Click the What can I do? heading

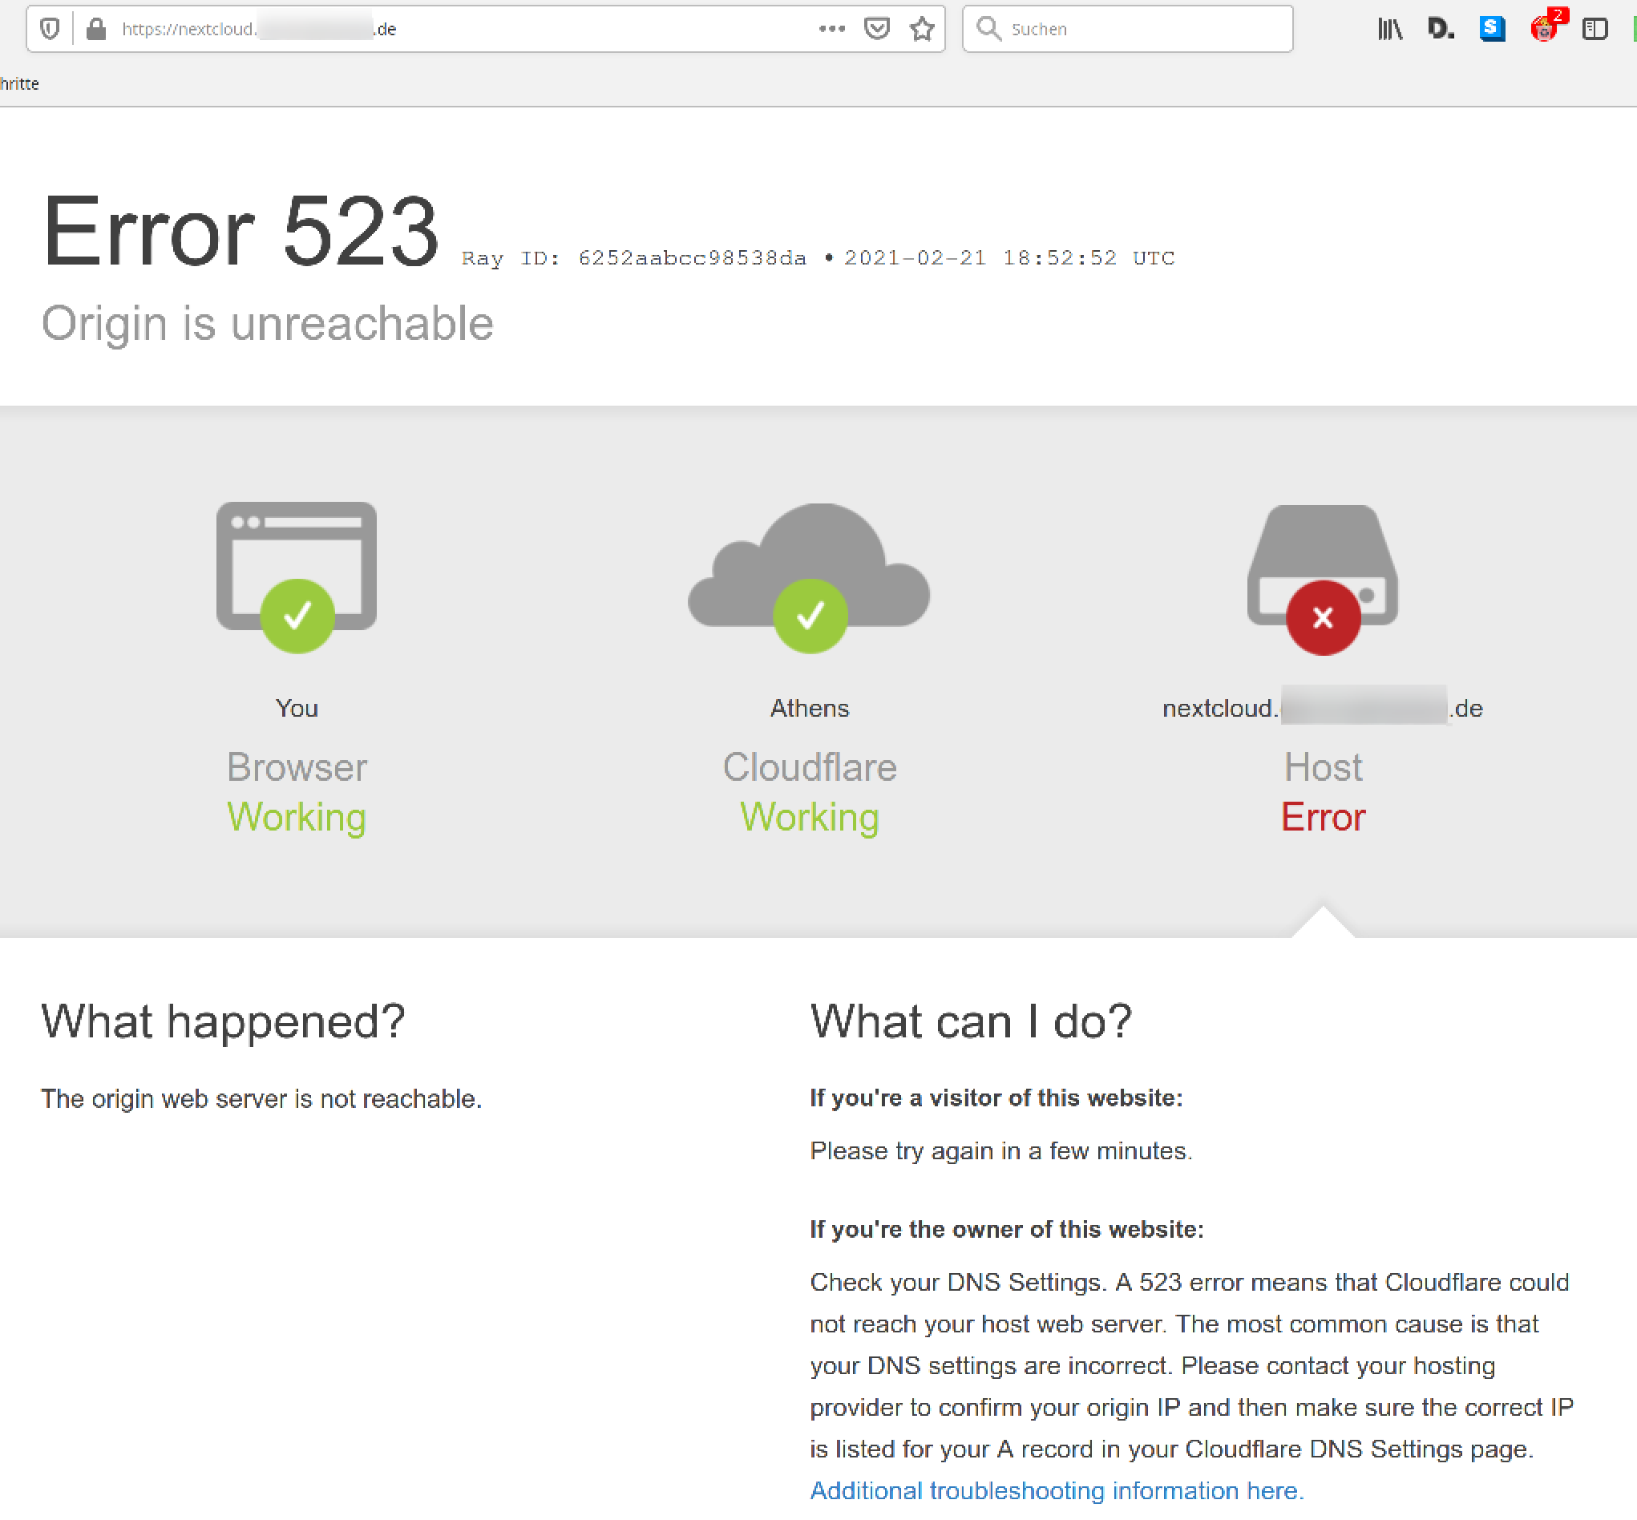tap(971, 1021)
